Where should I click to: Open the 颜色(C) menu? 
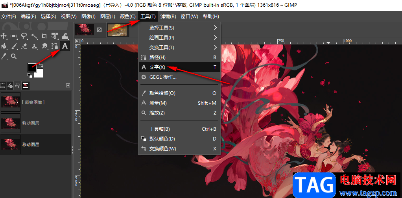(x=128, y=17)
